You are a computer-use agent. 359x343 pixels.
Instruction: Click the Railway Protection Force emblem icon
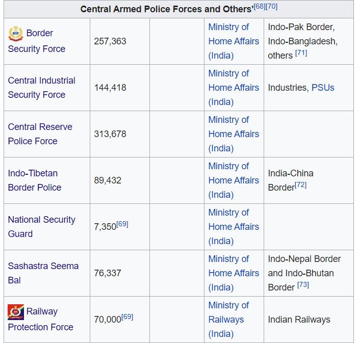[16, 312]
